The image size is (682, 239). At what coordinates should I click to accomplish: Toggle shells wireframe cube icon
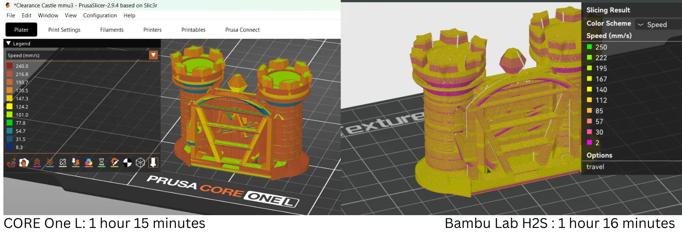click(140, 162)
